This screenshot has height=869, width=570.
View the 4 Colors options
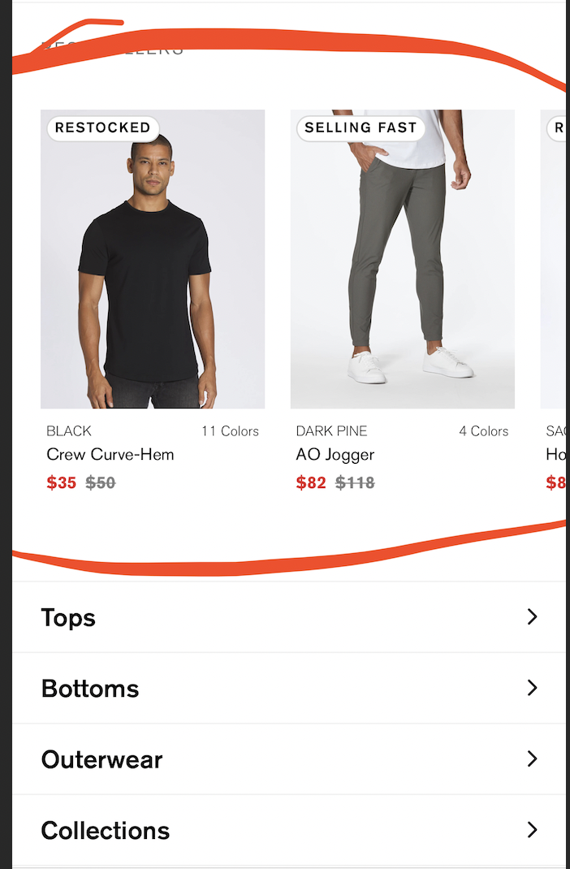pos(484,431)
